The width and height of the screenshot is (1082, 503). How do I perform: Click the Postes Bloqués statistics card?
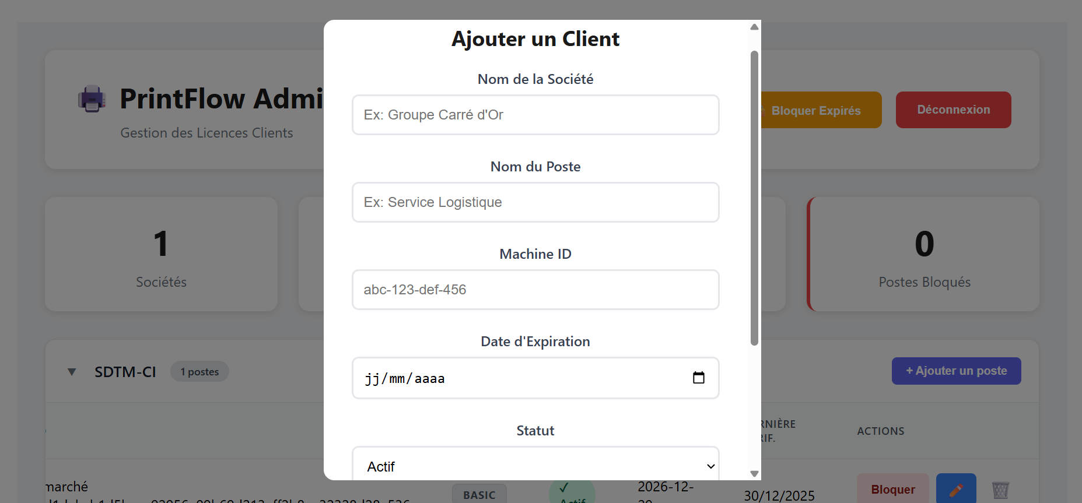(924, 254)
